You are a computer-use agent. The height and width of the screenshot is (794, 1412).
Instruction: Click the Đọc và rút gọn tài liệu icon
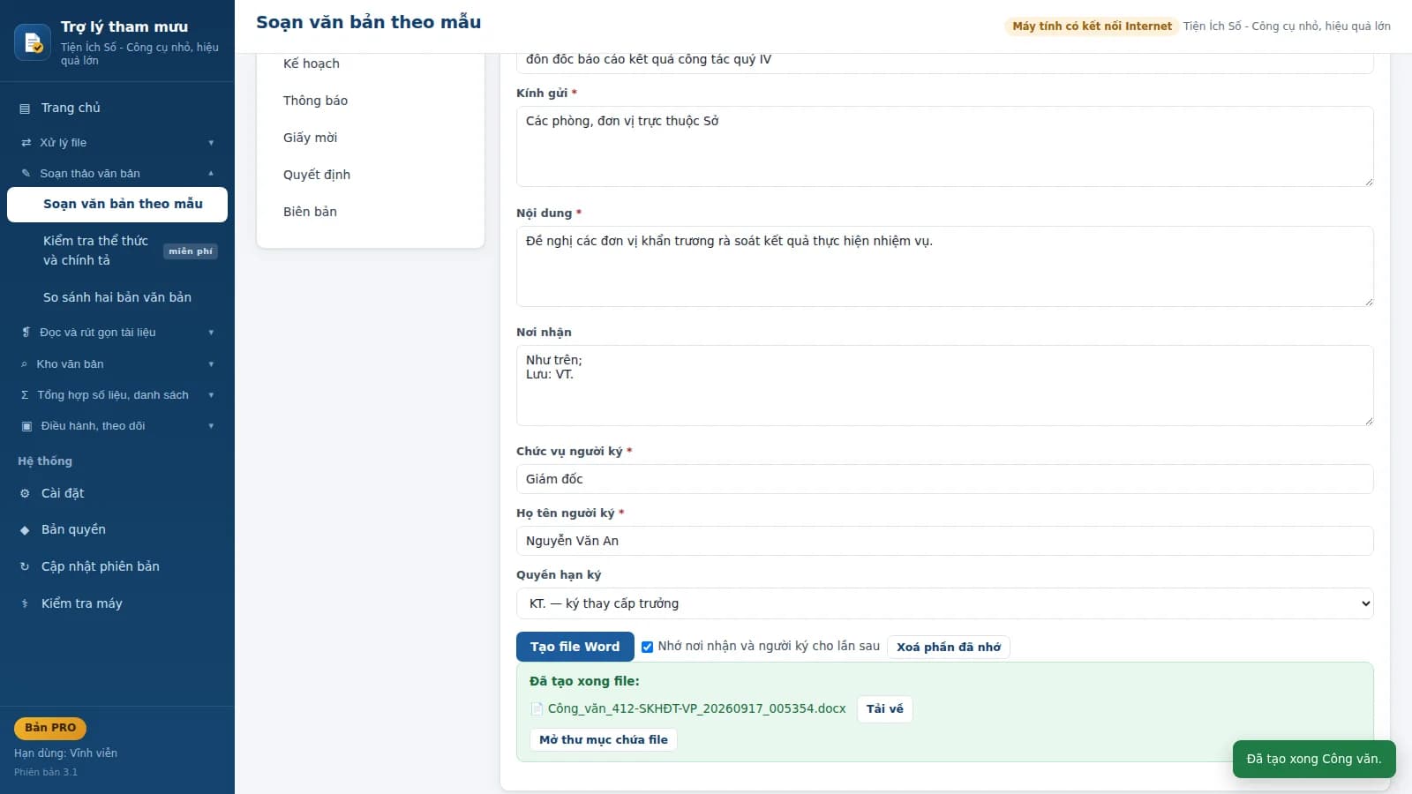coord(26,333)
